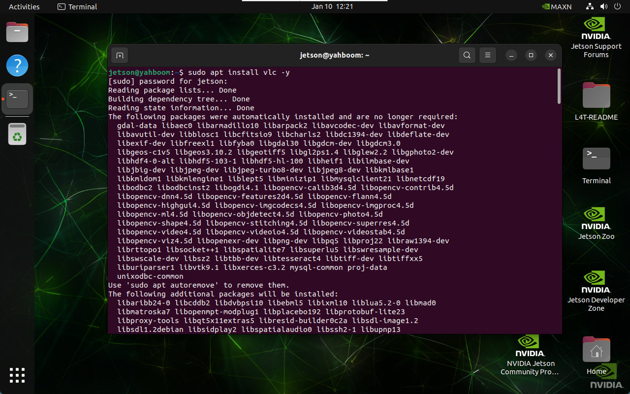Open Jetson Support Forums desktop shortcut
630x394 pixels.
tap(596, 37)
